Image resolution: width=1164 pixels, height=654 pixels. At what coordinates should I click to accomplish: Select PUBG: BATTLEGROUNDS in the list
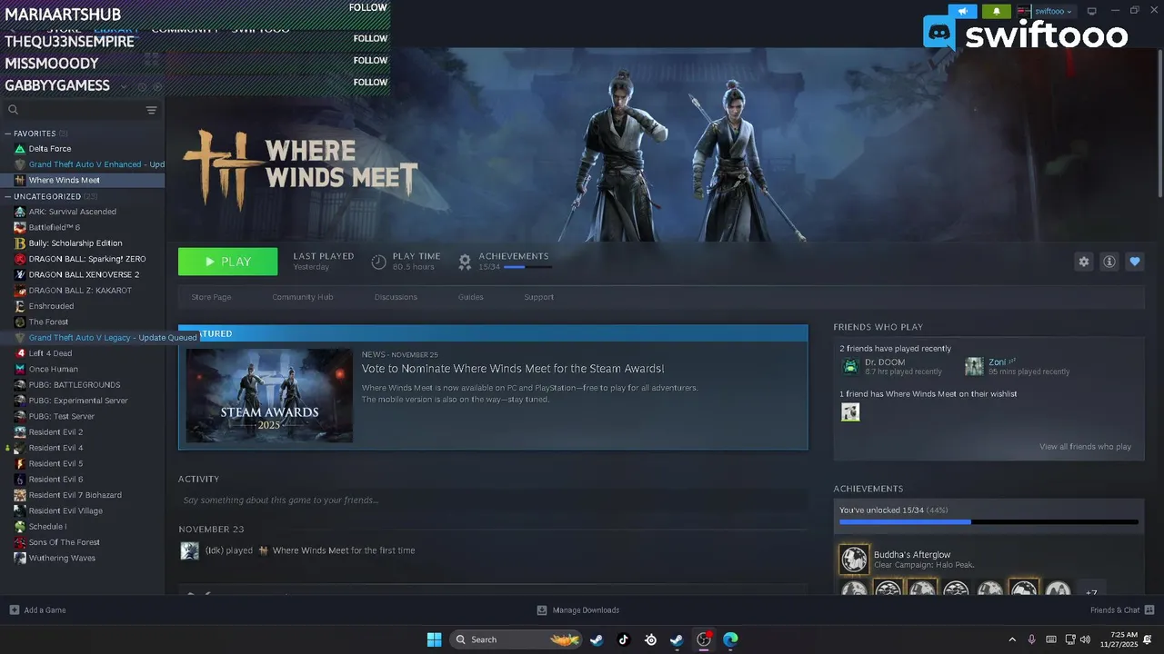click(75, 385)
